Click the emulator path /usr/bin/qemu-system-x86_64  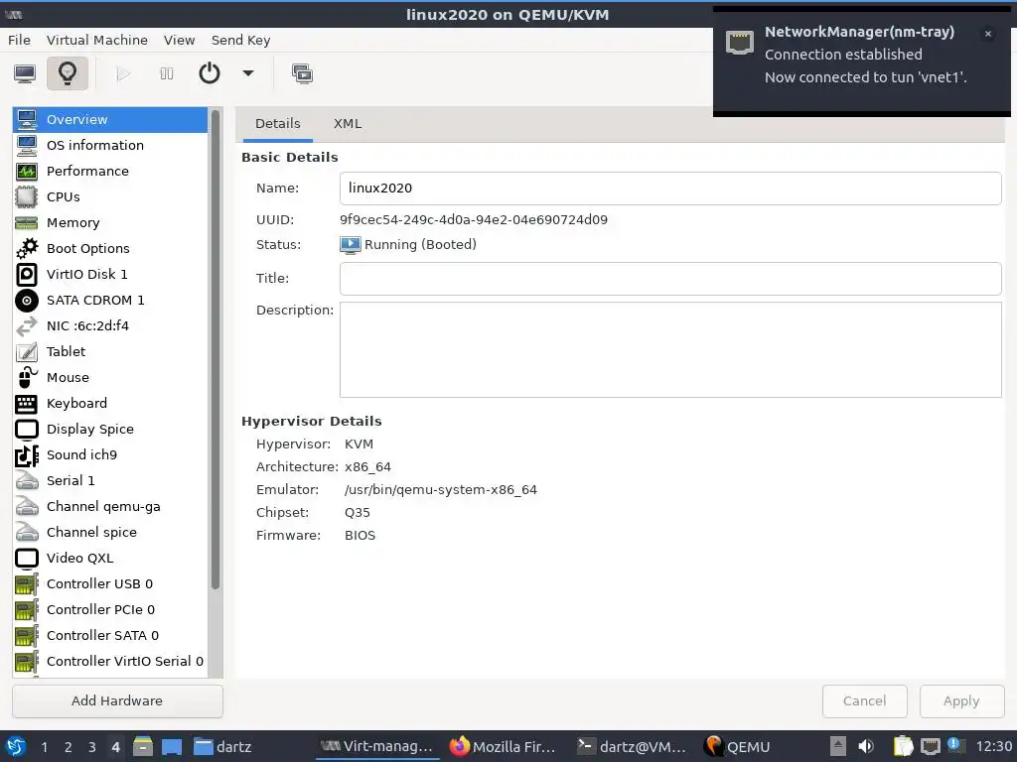441,490
